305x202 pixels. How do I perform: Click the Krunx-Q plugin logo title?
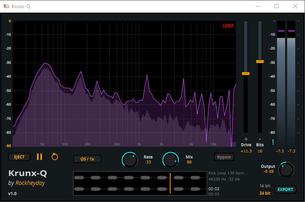pyautogui.click(x=28, y=173)
